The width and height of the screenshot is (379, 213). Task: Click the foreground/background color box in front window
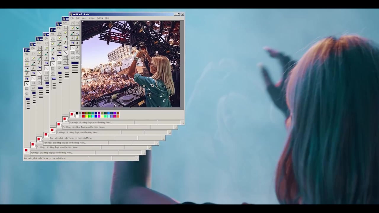click(73, 114)
